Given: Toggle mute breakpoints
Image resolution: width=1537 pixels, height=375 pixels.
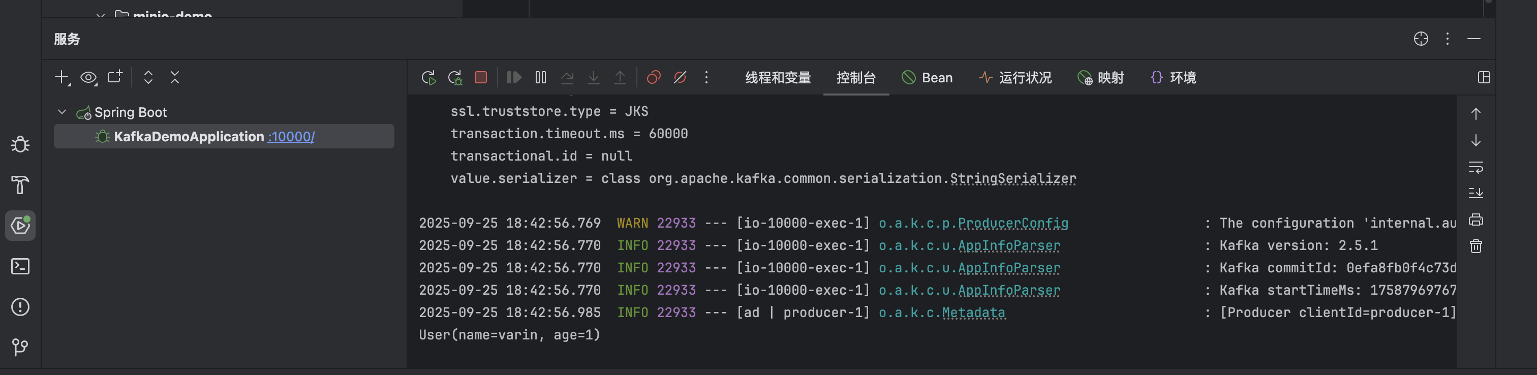Looking at the screenshot, I should pyautogui.click(x=680, y=78).
